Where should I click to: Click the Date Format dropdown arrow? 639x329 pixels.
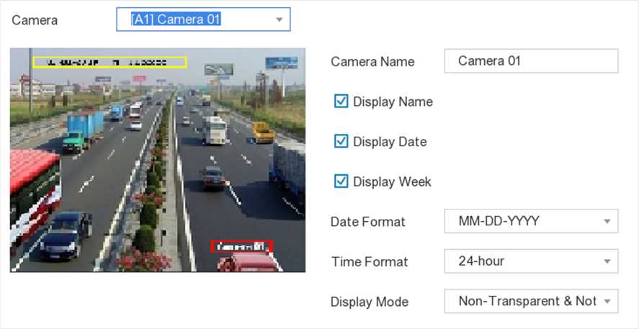click(607, 221)
